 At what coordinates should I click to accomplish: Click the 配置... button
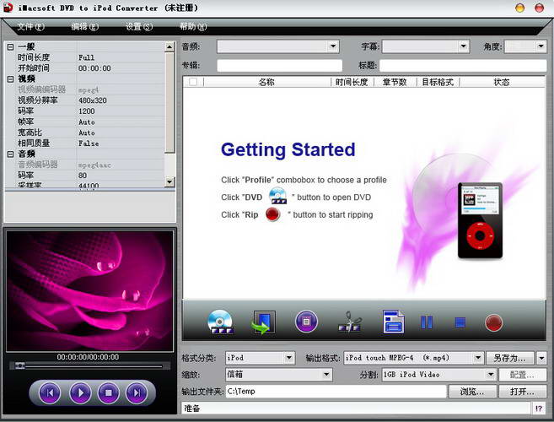click(522, 375)
